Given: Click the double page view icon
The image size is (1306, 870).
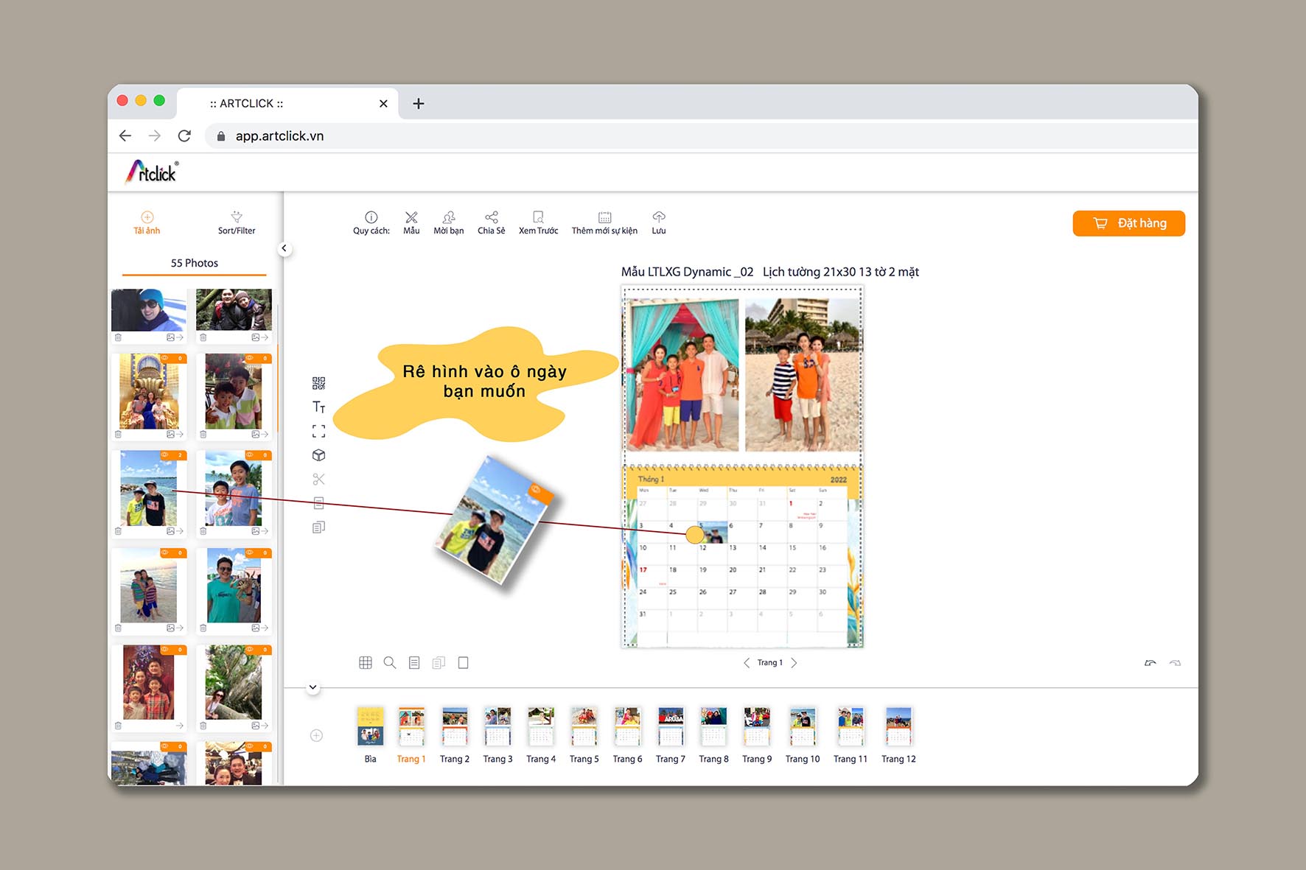Looking at the screenshot, I should [439, 662].
